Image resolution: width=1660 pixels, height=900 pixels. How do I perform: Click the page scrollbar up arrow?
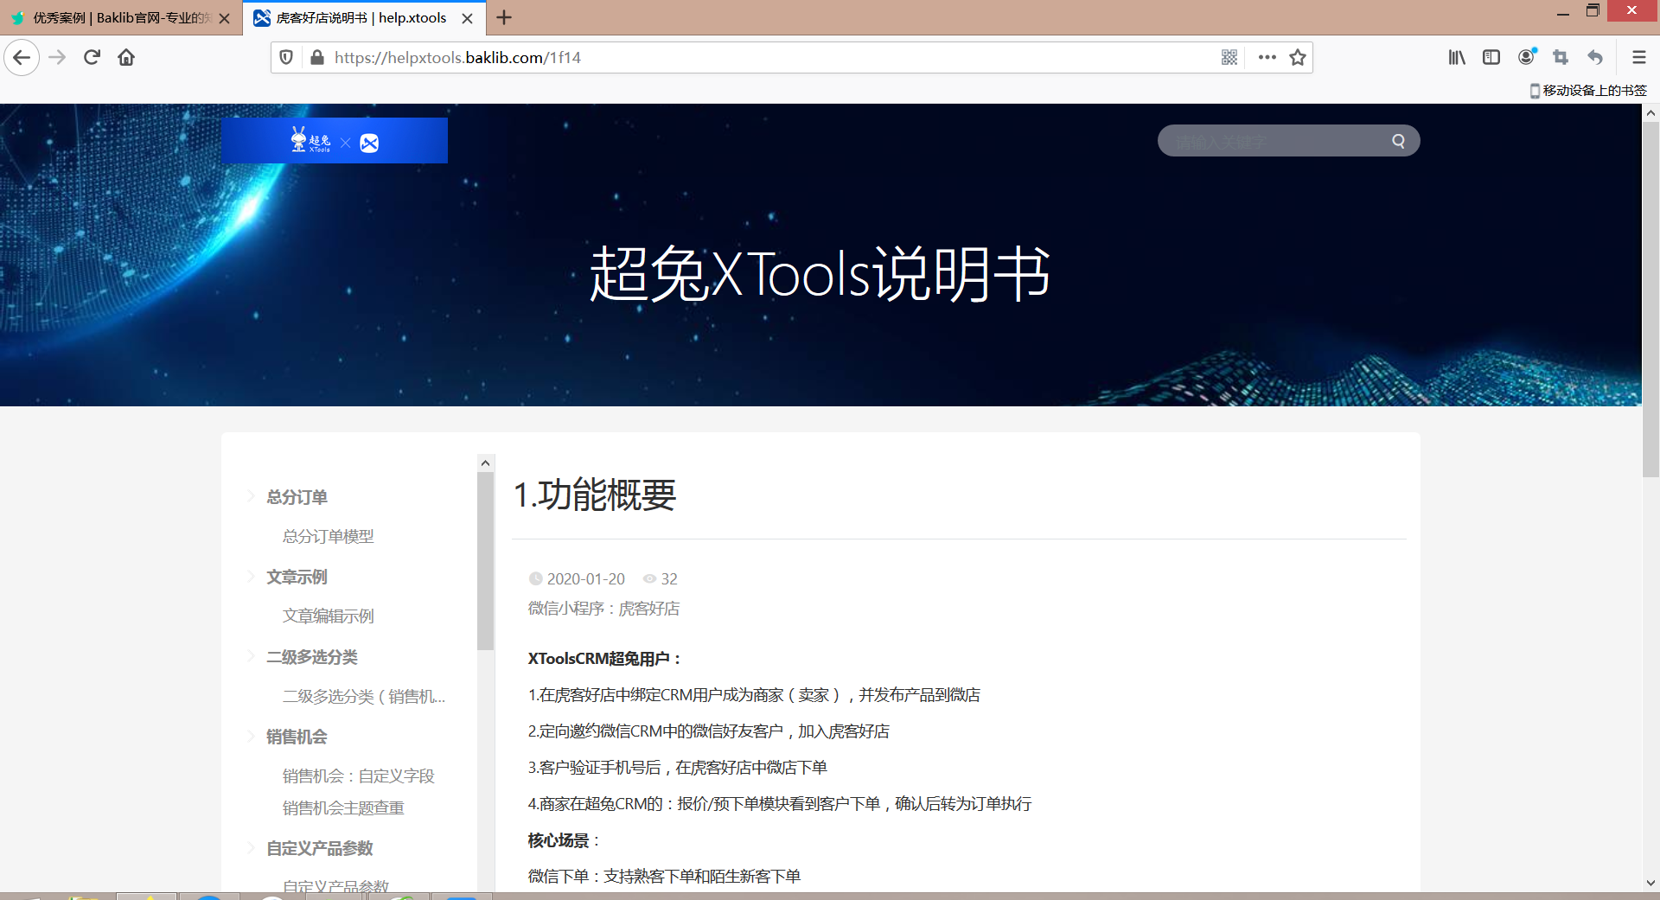click(x=1650, y=112)
